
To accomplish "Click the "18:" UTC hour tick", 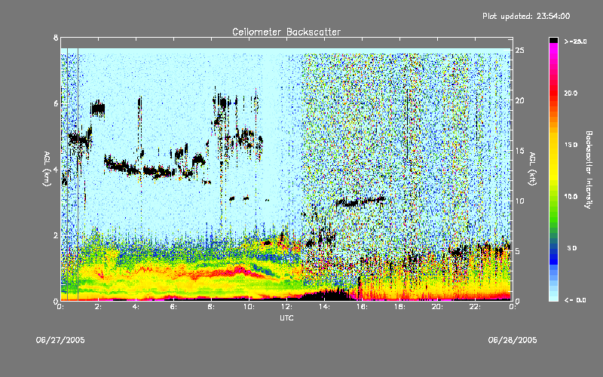I will (399, 307).
